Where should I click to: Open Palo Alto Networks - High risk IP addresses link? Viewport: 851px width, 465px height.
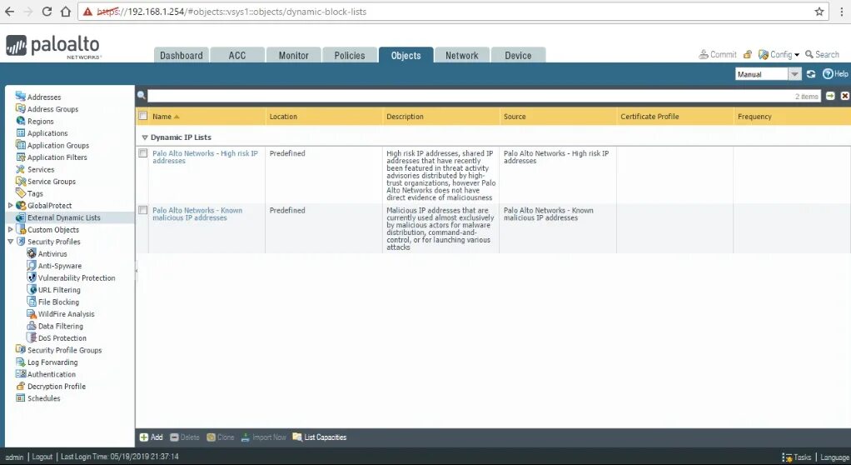click(x=205, y=157)
